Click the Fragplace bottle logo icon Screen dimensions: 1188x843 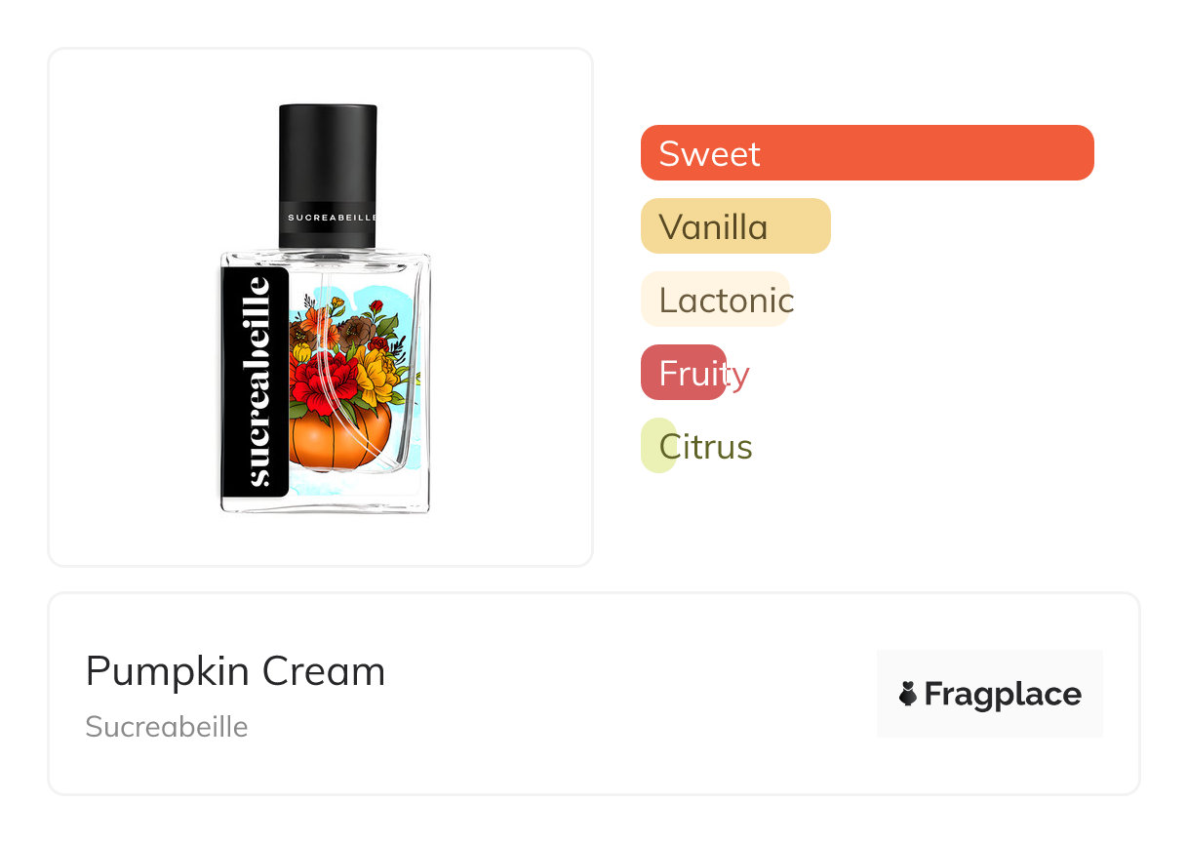pos(907,694)
